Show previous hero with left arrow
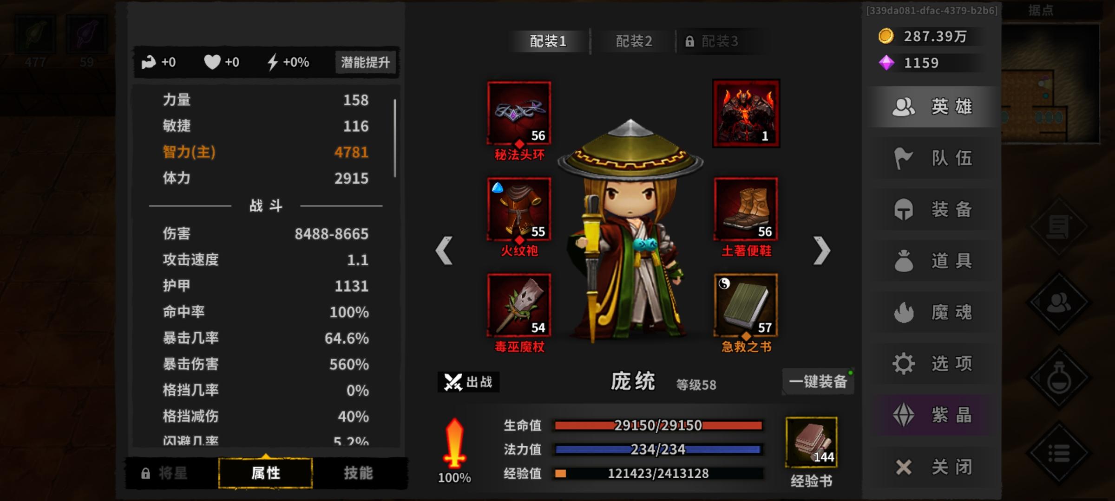This screenshot has width=1115, height=501. (x=444, y=250)
